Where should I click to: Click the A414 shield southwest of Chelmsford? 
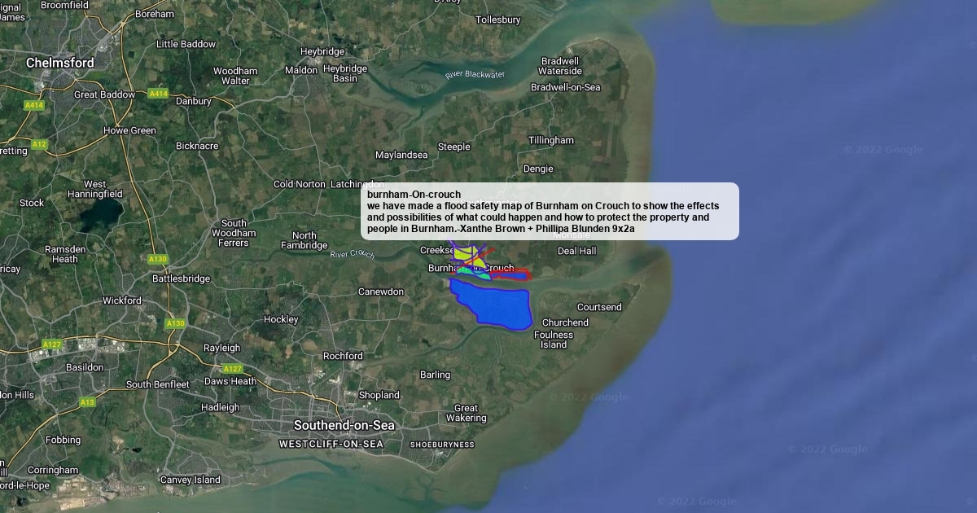click(x=33, y=105)
